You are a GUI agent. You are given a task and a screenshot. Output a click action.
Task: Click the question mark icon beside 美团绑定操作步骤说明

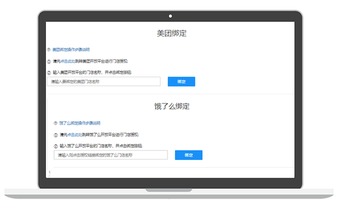click(49, 50)
